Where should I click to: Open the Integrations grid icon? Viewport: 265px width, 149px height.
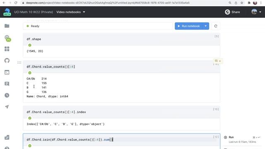7,49
